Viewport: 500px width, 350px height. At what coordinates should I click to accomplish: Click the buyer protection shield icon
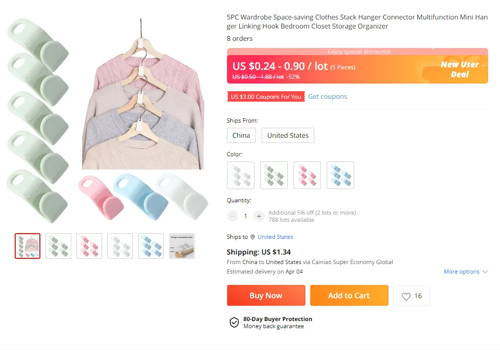(x=234, y=322)
